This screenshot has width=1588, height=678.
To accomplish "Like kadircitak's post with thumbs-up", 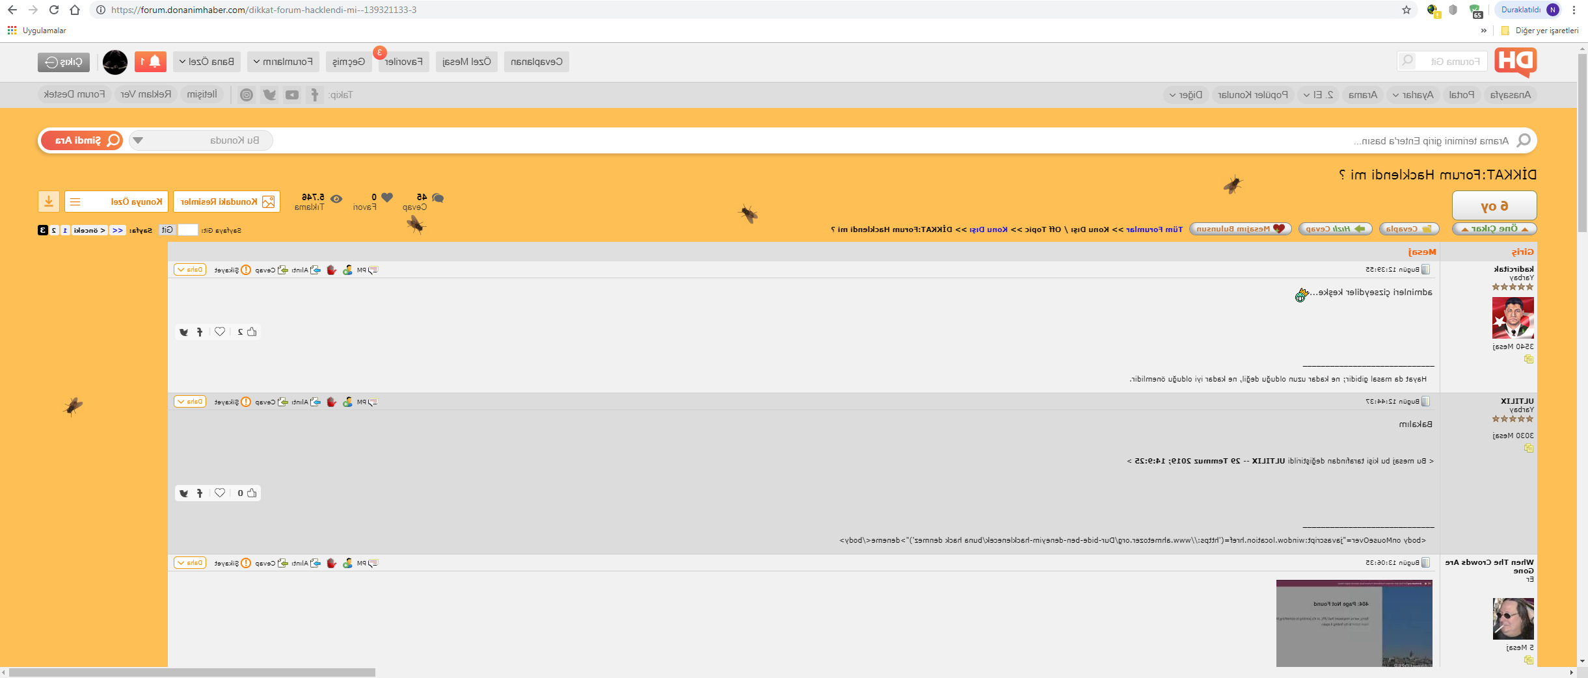I will click(x=252, y=332).
